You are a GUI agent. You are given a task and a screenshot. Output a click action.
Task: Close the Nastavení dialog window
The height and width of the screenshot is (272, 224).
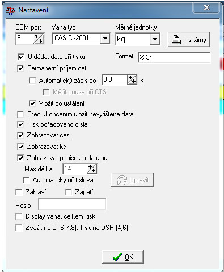pyautogui.click(x=206, y=7)
